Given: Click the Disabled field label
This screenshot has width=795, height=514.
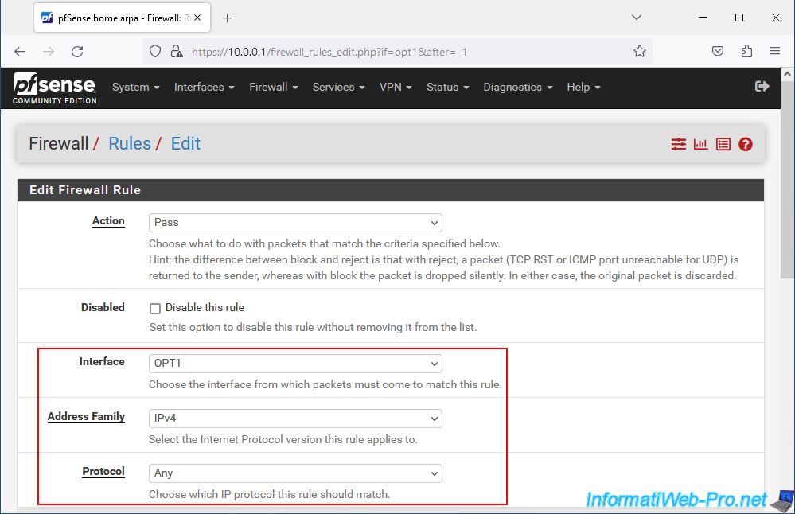Looking at the screenshot, I should click(103, 308).
